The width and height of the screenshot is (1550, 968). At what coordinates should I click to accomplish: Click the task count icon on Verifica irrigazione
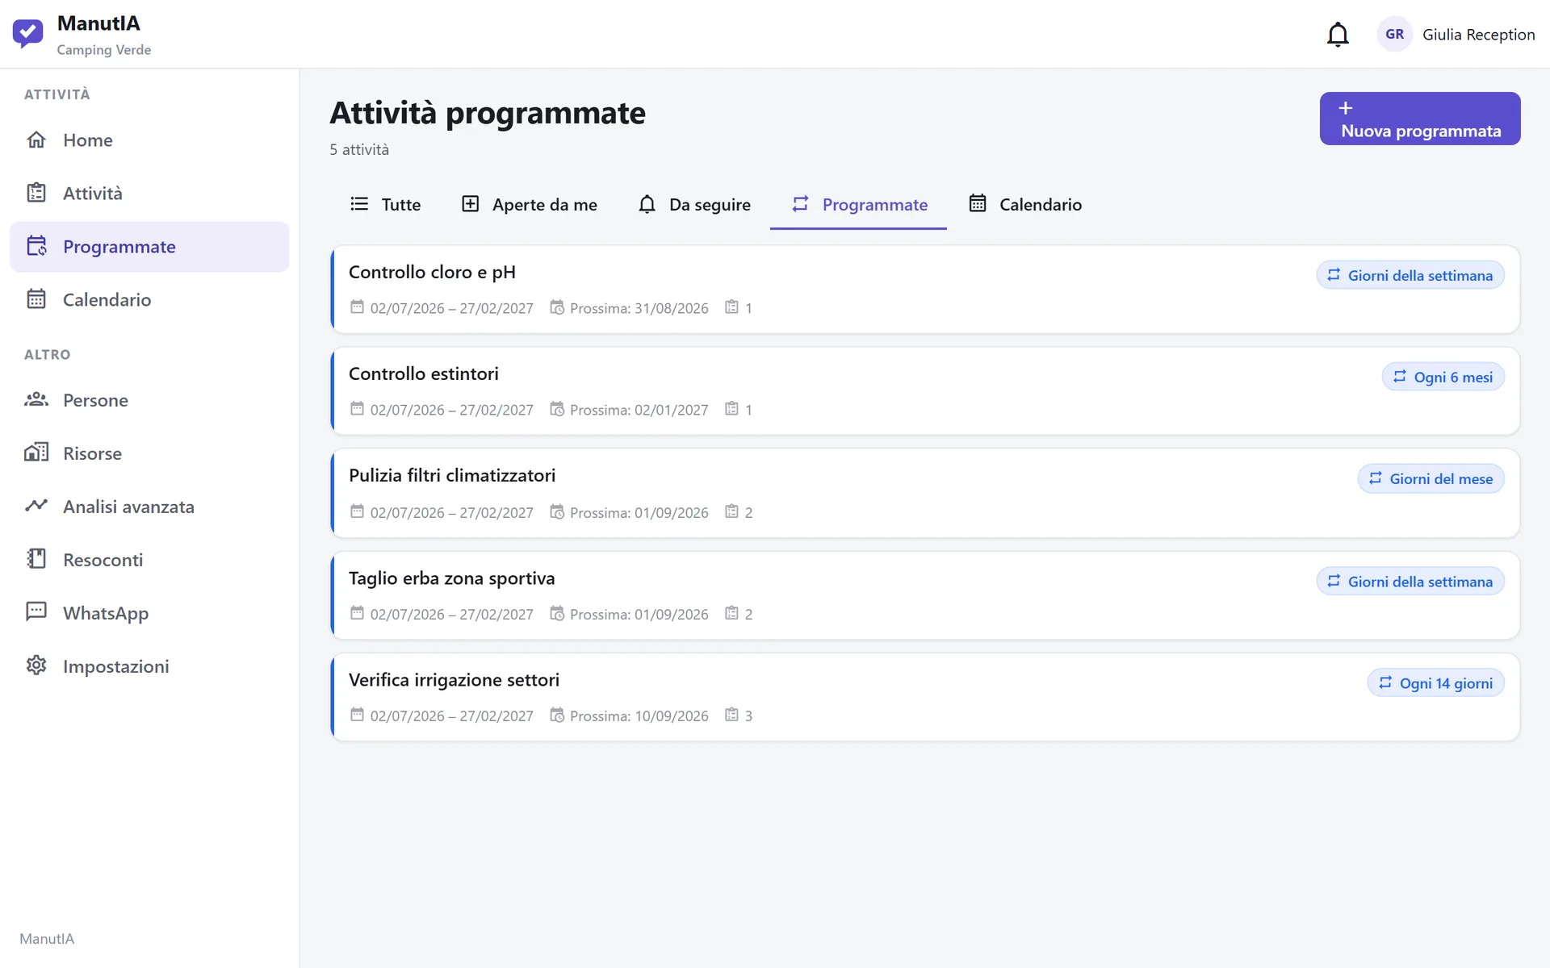[x=731, y=715]
